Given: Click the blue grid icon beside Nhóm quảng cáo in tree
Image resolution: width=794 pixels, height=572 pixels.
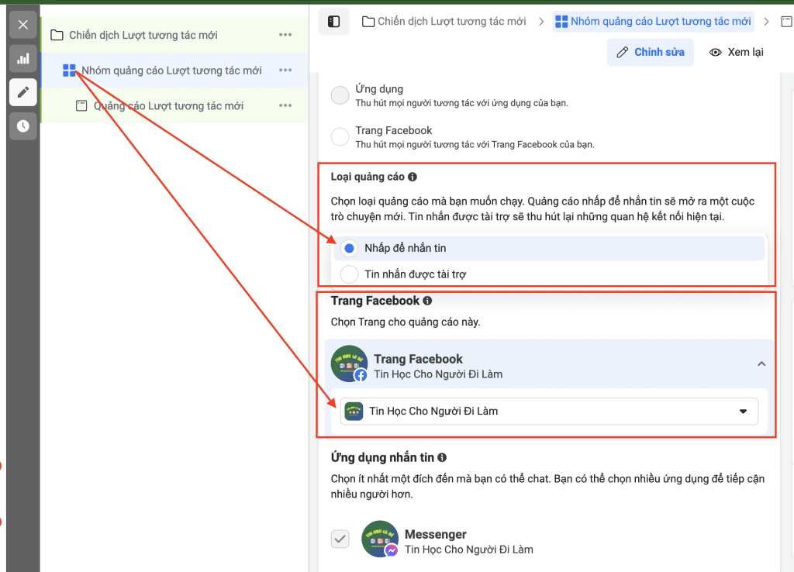Looking at the screenshot, I should click(x=69, y=71).
